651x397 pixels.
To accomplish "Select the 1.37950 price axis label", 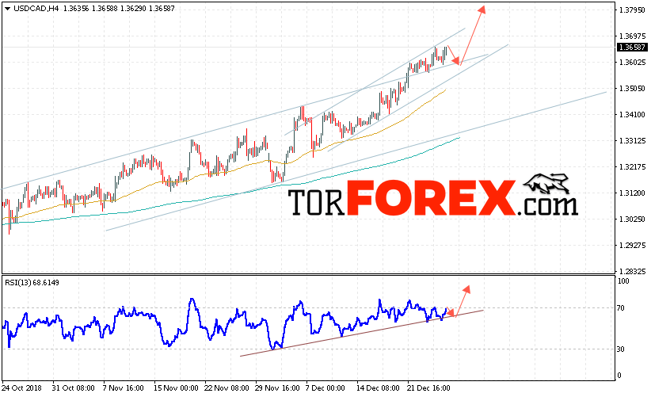I will pos(632,10).
